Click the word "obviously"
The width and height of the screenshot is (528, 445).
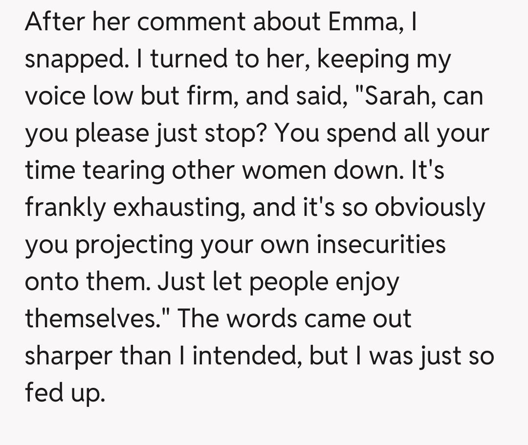click(x=430, y=207)
